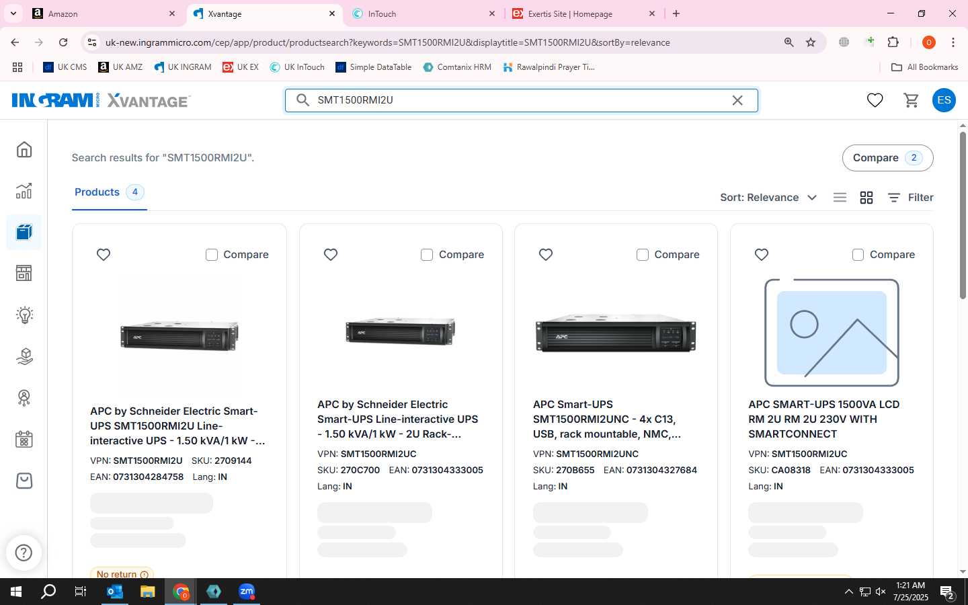This screenshot has width=968, height=605.
Task: Clear the search field with X icon
Action: tap(737, 100)
